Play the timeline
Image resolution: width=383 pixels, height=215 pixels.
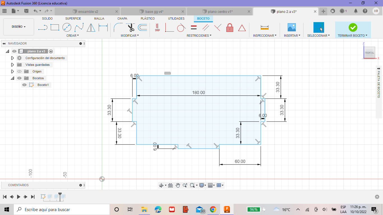(19, 197)
